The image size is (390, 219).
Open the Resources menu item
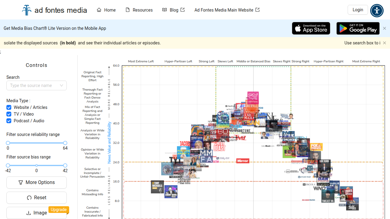pyautogui.click(x=139, y=10)
